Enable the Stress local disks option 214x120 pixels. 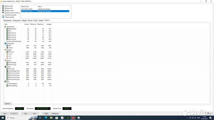pos(5,15)
